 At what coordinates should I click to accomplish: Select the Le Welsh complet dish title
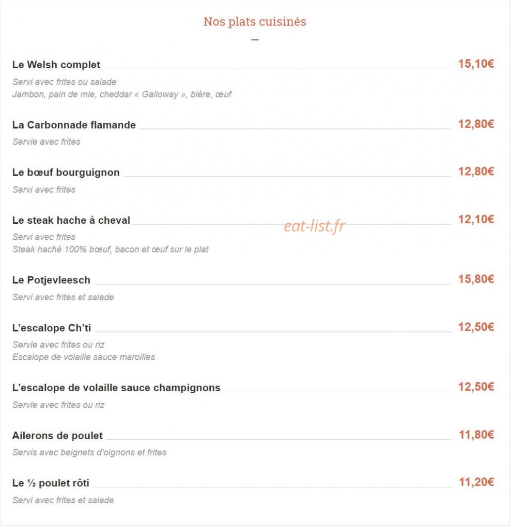56,65
